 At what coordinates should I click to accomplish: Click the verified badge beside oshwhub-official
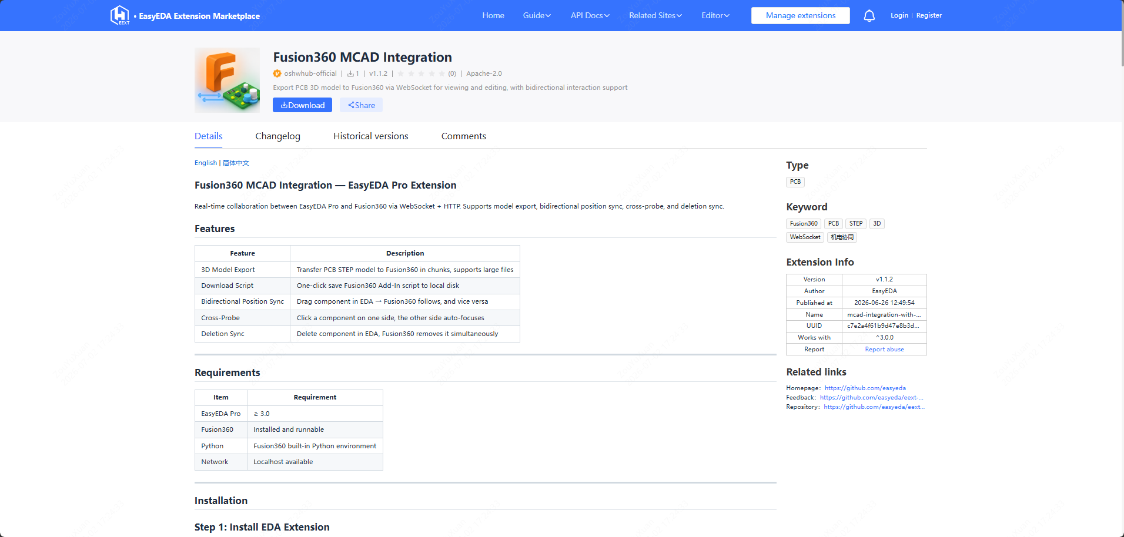277,73
